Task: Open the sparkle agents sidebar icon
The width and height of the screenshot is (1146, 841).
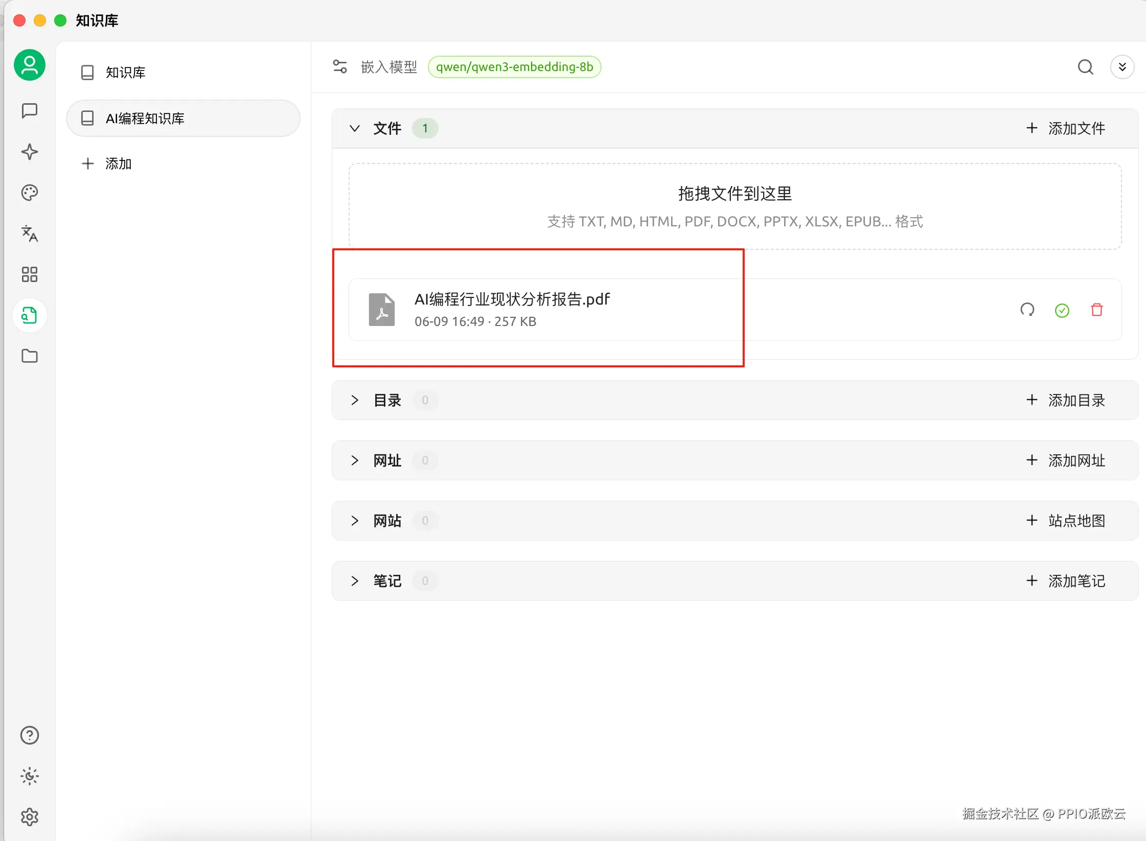Action: point(30,152)
